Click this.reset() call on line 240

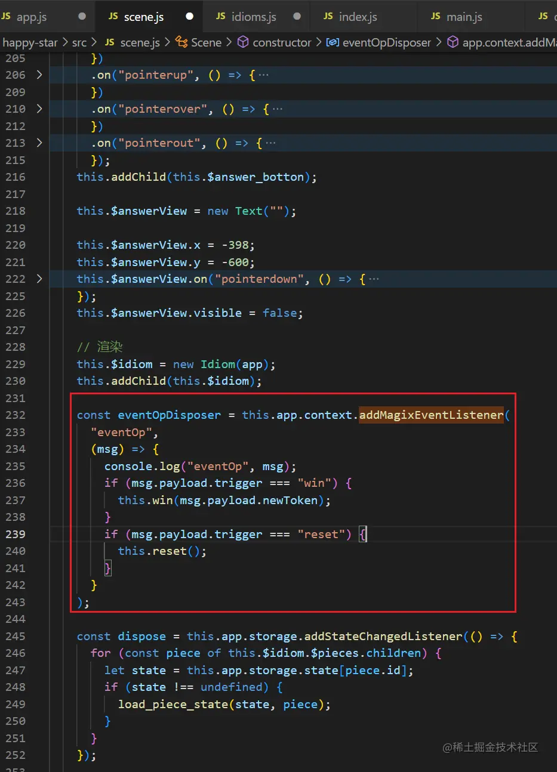pyautogui.click(x=162, y=551)
